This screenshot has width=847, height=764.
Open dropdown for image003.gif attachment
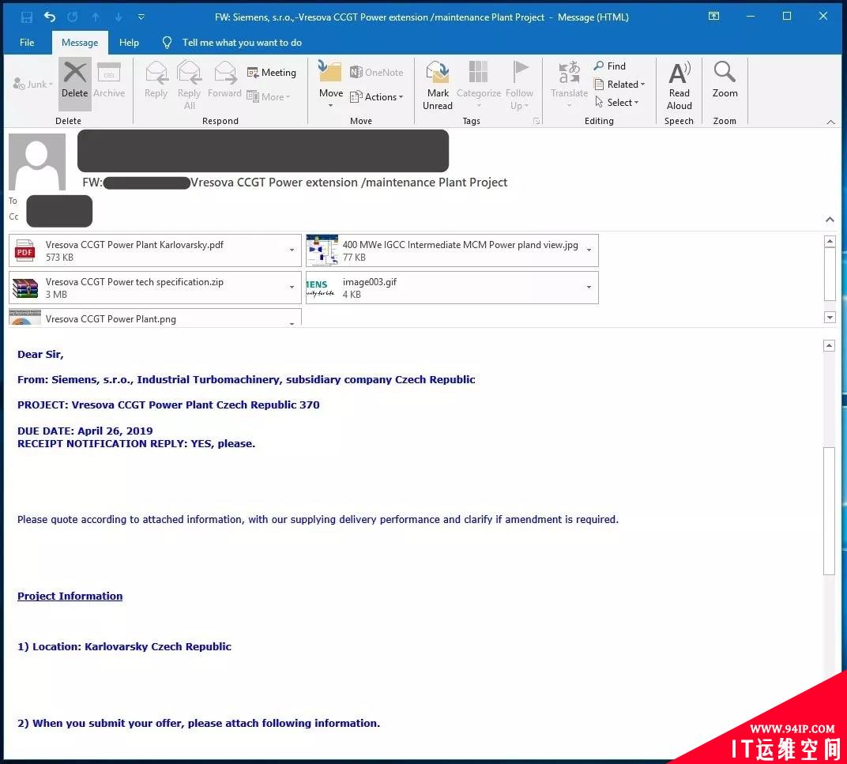pos(589,288)
